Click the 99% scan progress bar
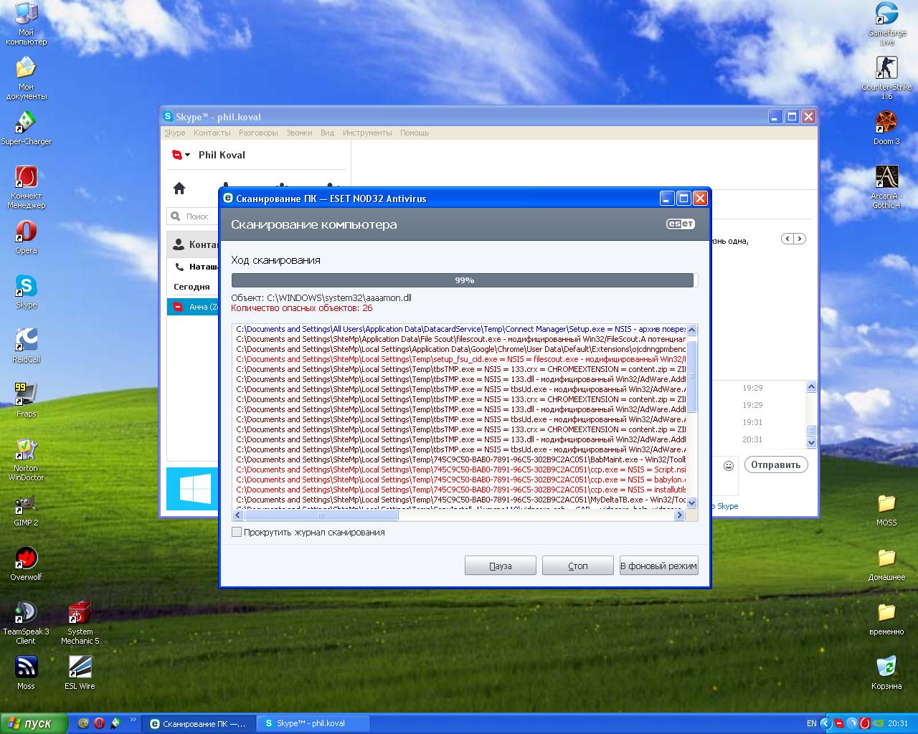The height and width of the screenshot is (734, 918). [x=464, y=280]
